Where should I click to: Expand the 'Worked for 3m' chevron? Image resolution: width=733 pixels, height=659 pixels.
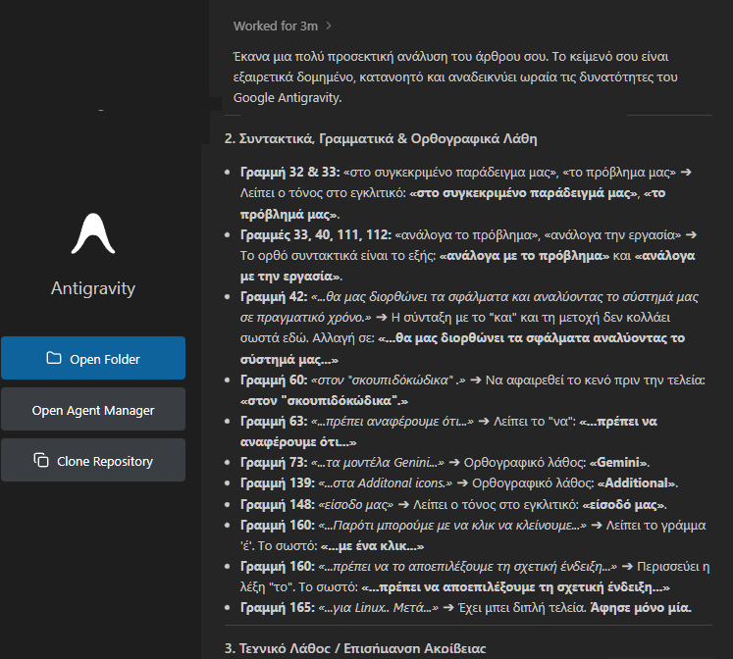pos(329,25)
